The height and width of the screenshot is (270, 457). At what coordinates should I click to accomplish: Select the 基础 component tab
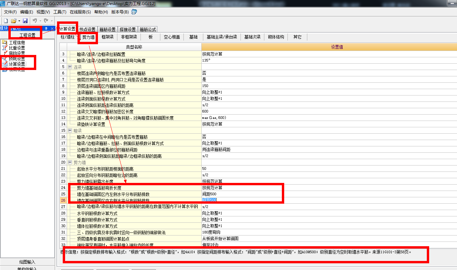(193, 37)
